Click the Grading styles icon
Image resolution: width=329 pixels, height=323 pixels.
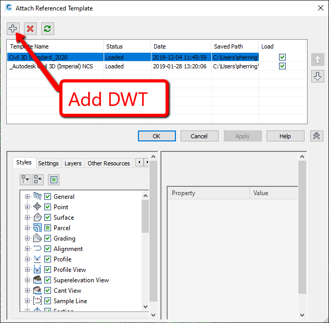coord(37,238)
